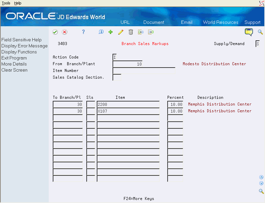Click the window corner icon beside Help menu bar
Screen dimensions: 265x203
pos(261,3)
